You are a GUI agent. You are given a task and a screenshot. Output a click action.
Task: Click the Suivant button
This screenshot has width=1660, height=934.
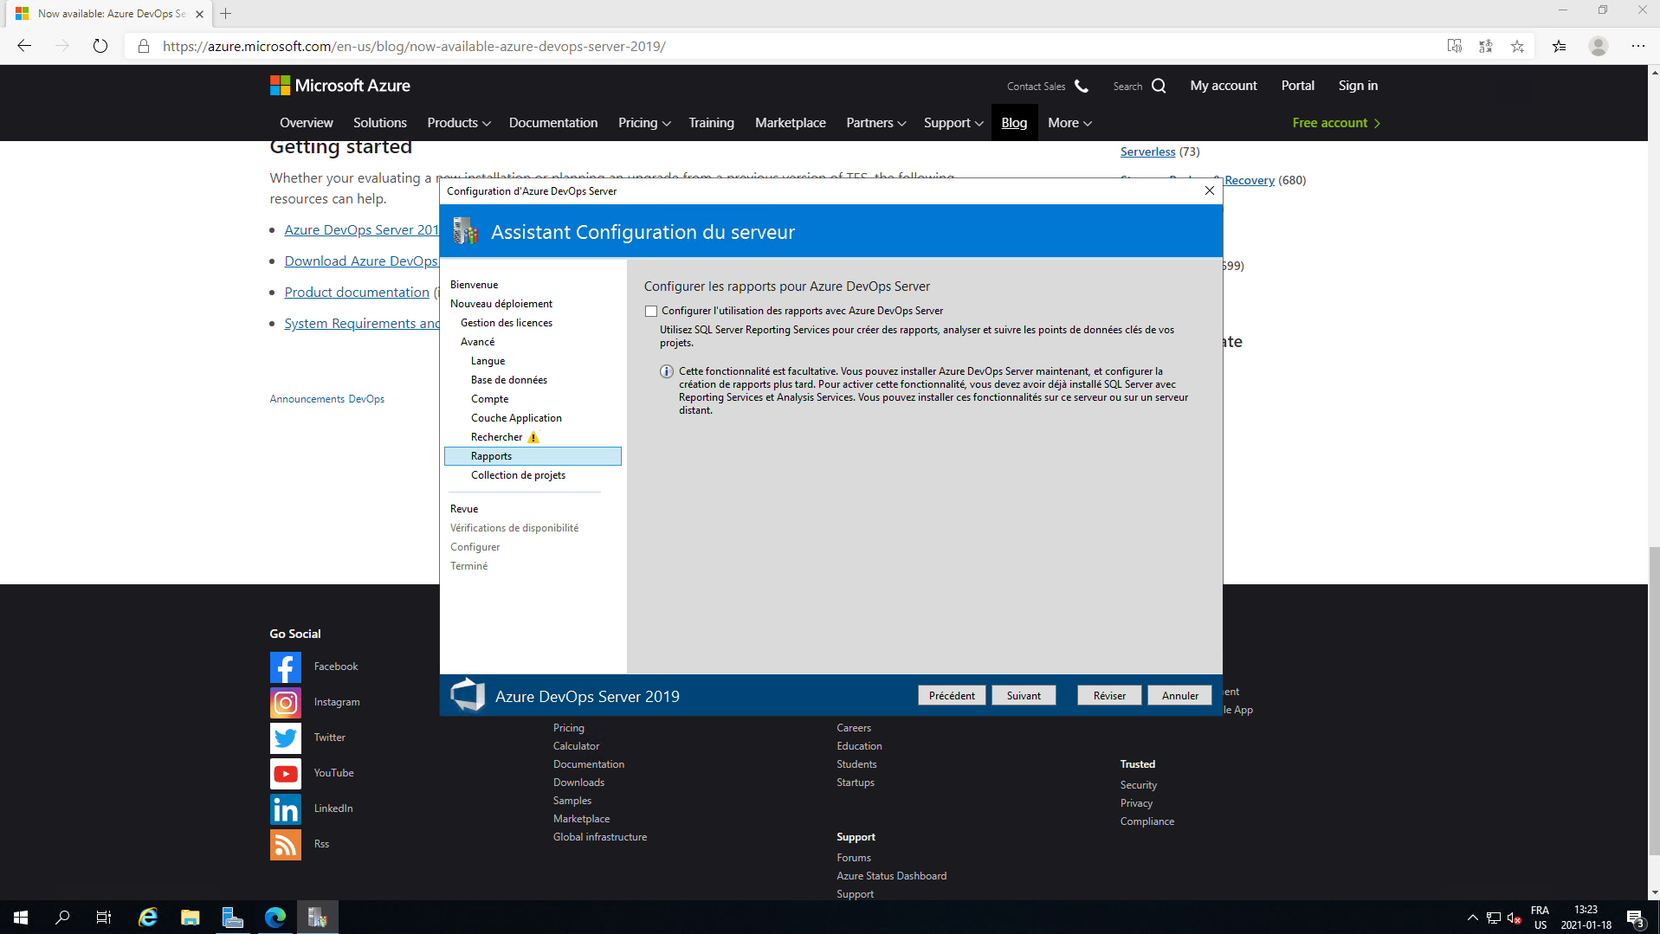[x=1024, y=696]
